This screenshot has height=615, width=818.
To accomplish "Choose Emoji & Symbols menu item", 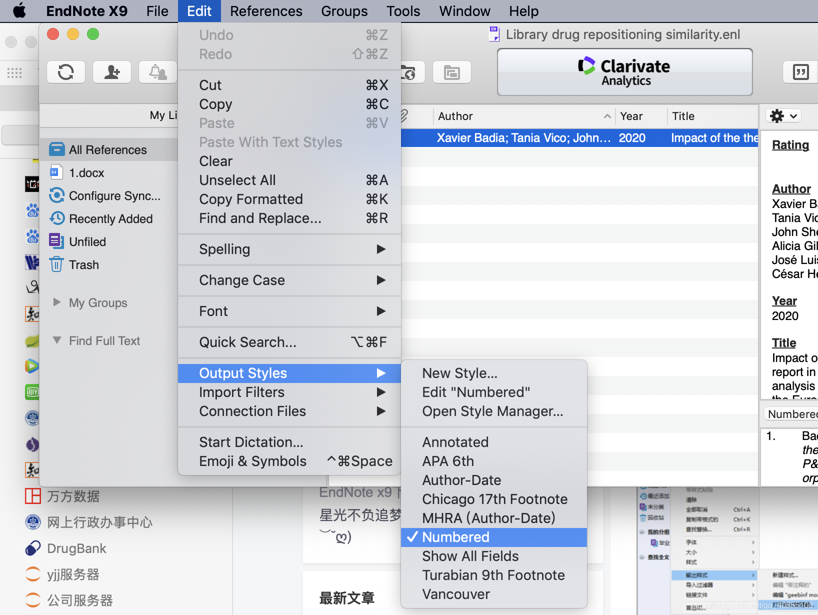I will (x=289, y=461).
